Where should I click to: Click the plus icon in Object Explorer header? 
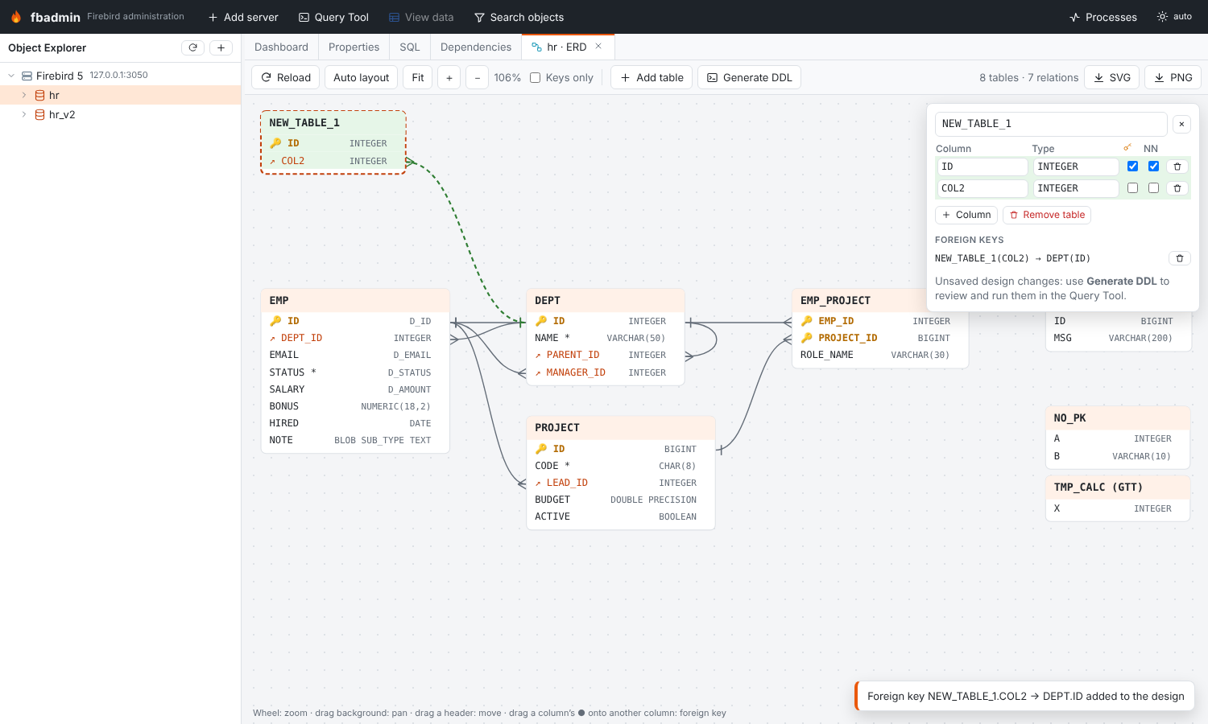(221, 47)
